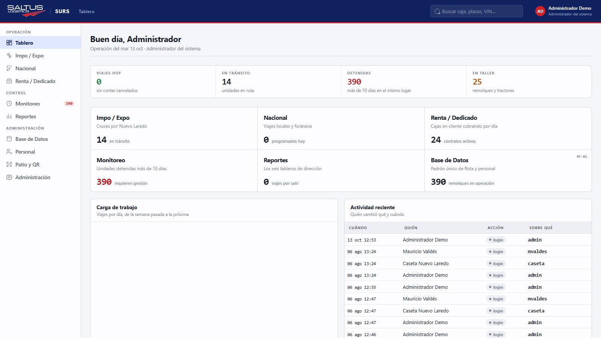The image size is (601, 338).
Task: Click the Cuándo column header
Action: [x=358, y=228]
